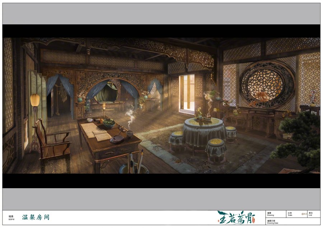Click the 'Drawing' field label
The image size is (323, 228).
[271, 214]
